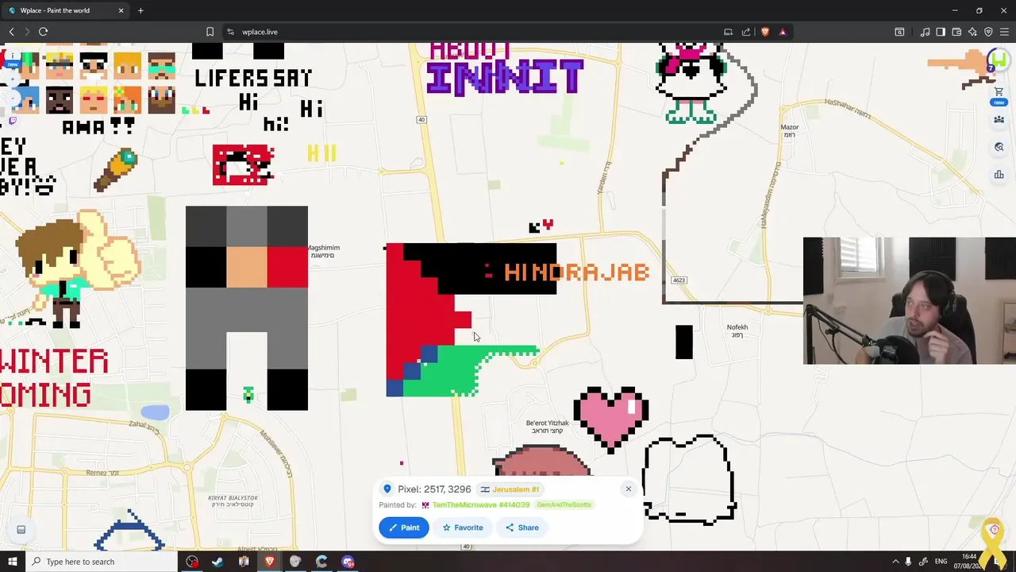The image size is (1016, 572).
Task: Click the tab search icon in the toolbar
Action: 899,32
